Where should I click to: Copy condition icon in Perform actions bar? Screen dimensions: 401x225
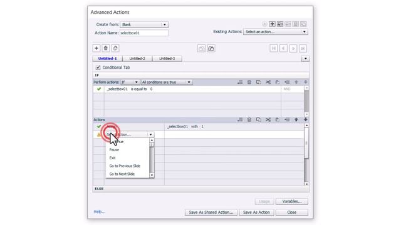[259, 82]
